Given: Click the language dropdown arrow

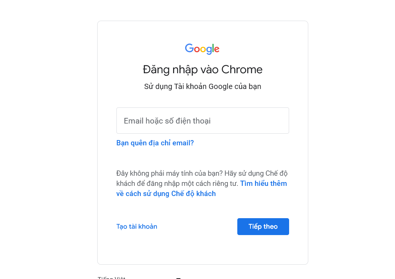Looking at the screenshot, I should pos(178,278).
